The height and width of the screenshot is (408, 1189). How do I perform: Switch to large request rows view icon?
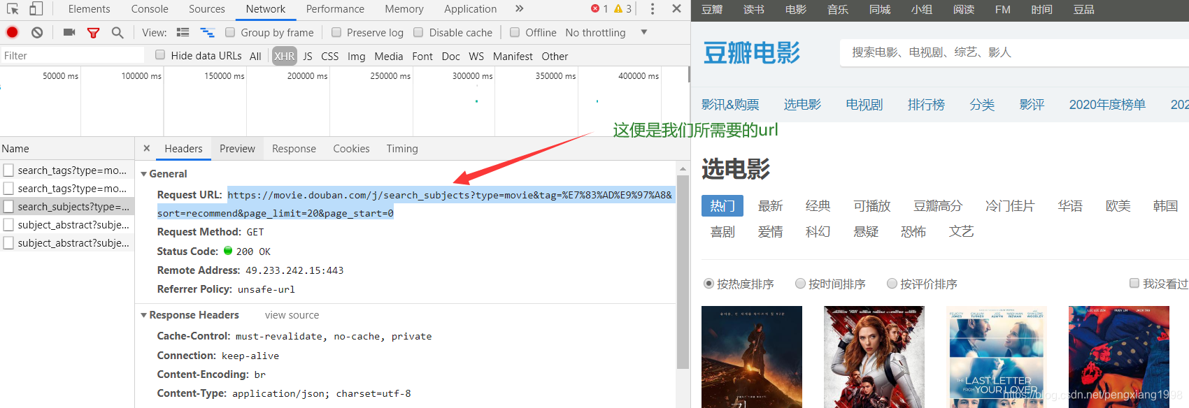[183, 32]
